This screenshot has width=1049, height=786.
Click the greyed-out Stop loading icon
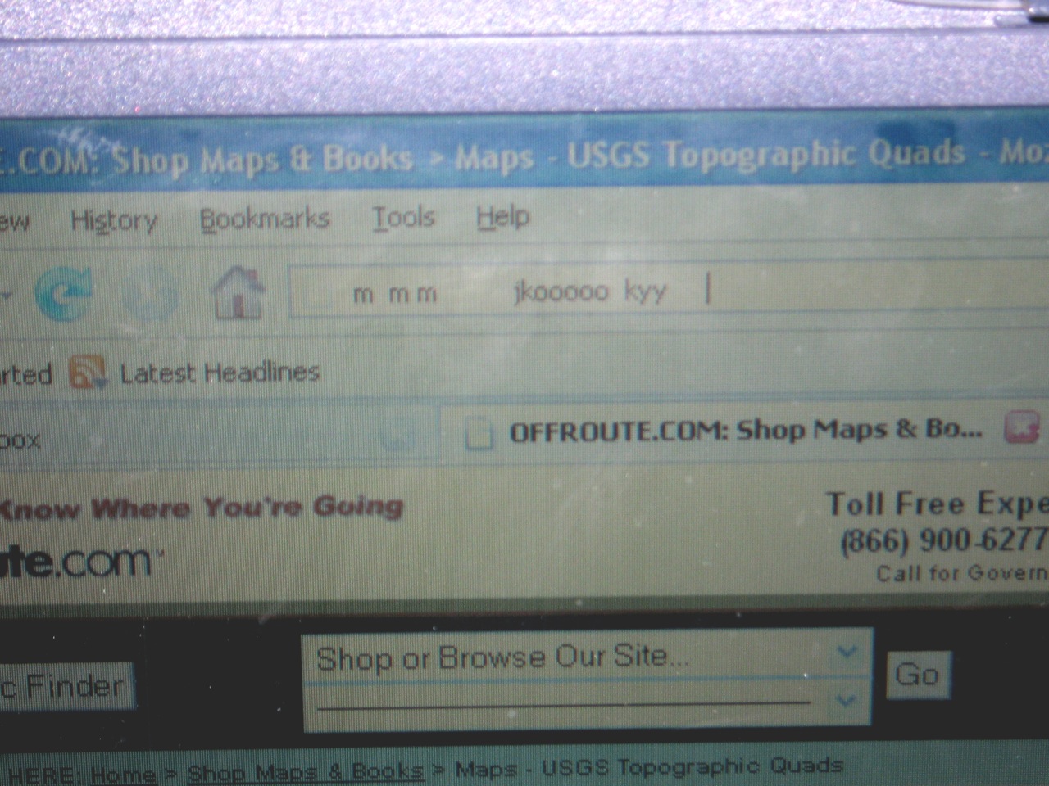pos(151,295)
